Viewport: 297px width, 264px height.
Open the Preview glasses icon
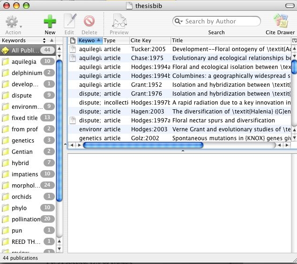click(x=119, y=22)
